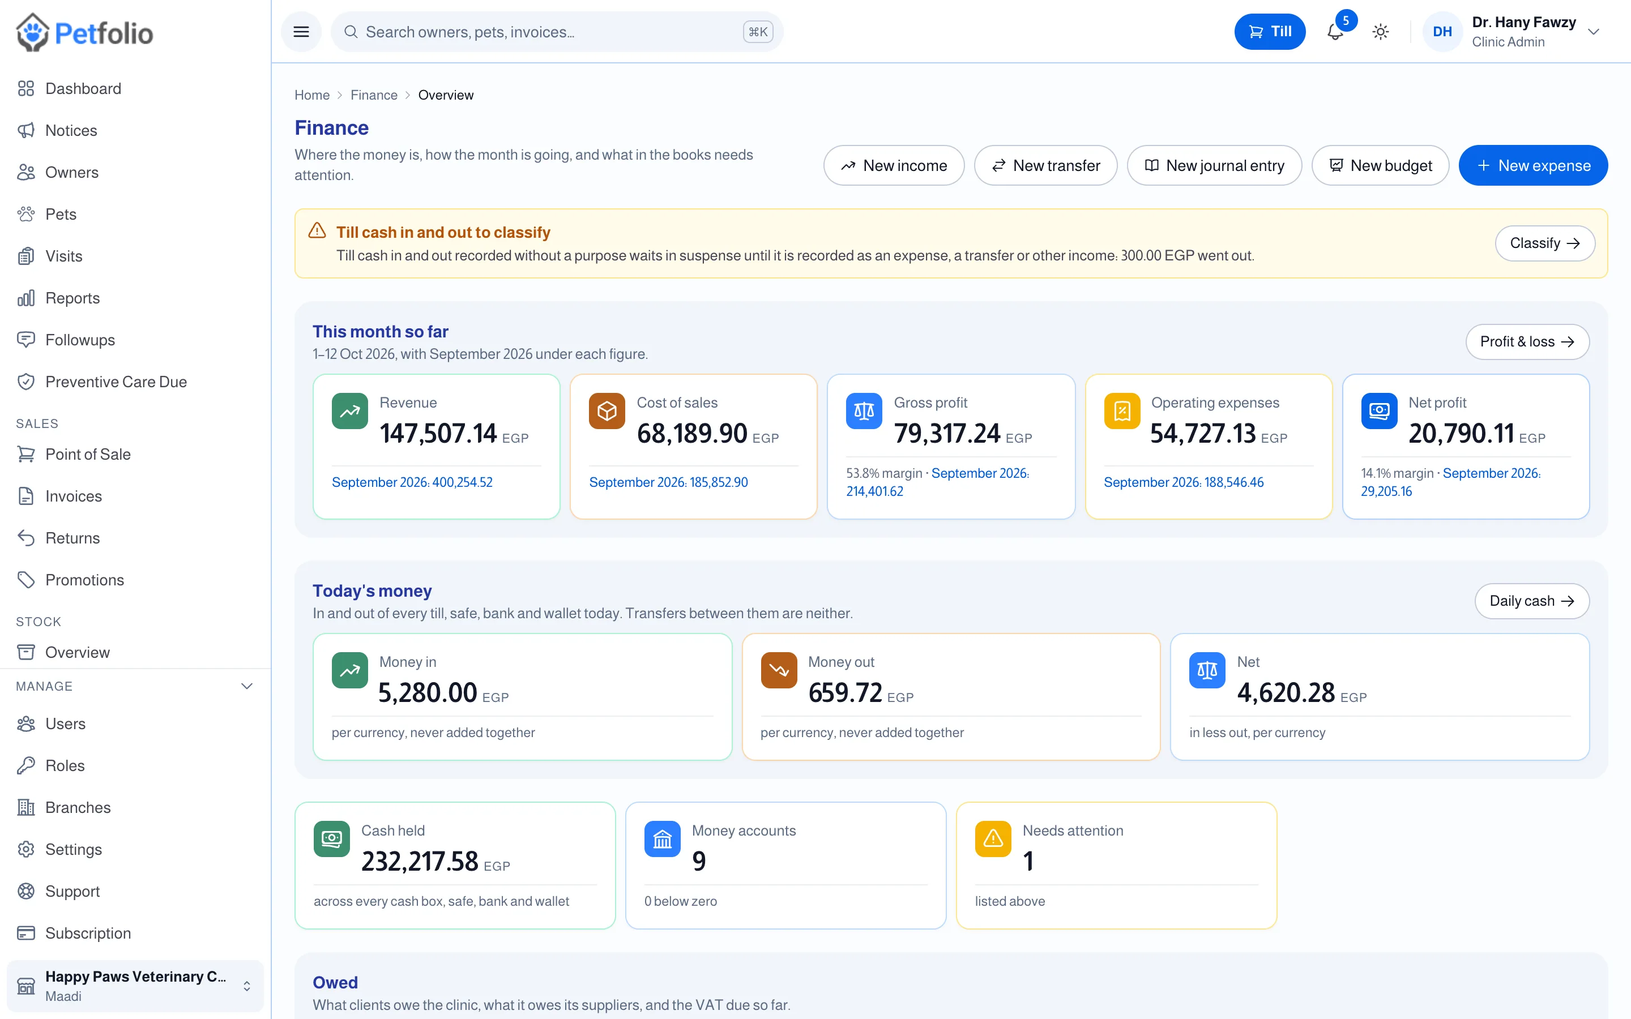The width and height of the screenshot is (1631, 1019).
Task: Open Invoices from the sidebar
Action: [135, 496]
